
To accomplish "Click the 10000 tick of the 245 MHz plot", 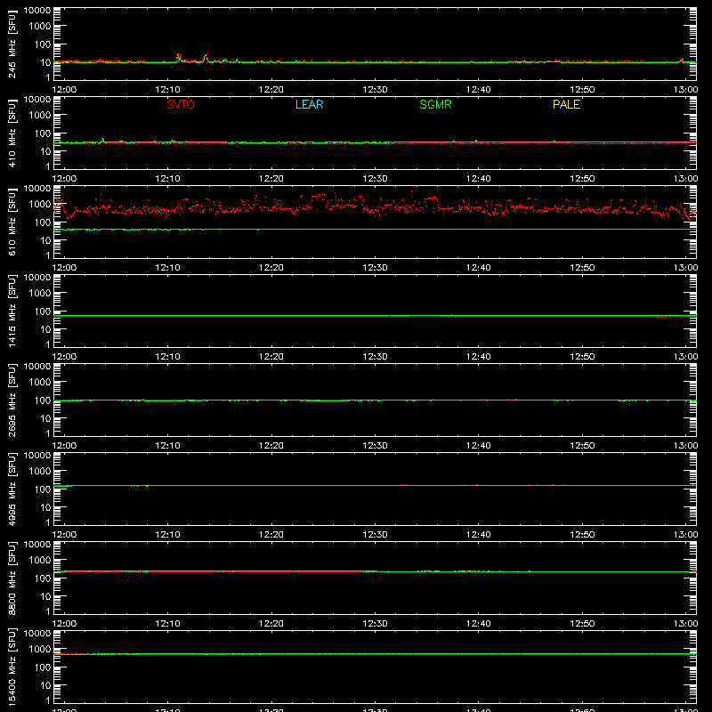I will tap(37, 11).
